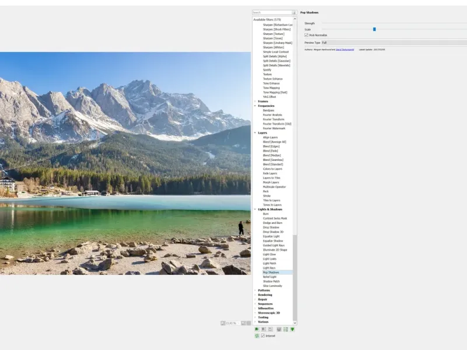
Task: Select the Simple Local Contrast filter
Action: click(x=276, y=52)
